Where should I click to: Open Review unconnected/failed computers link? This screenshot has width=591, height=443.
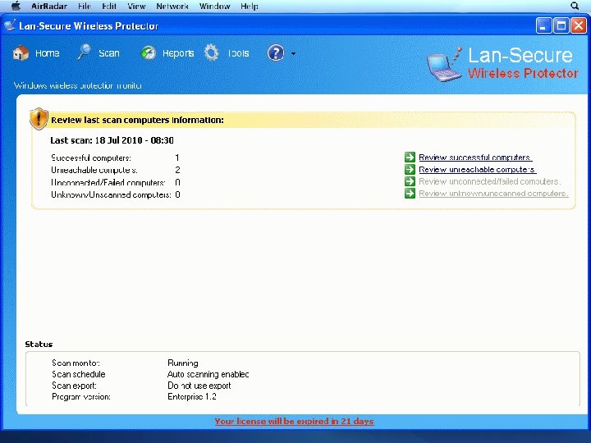489,181
